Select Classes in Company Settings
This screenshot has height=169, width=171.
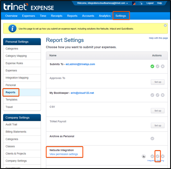22,146
